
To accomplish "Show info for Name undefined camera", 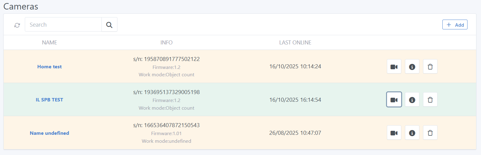I will click(412, 133).
